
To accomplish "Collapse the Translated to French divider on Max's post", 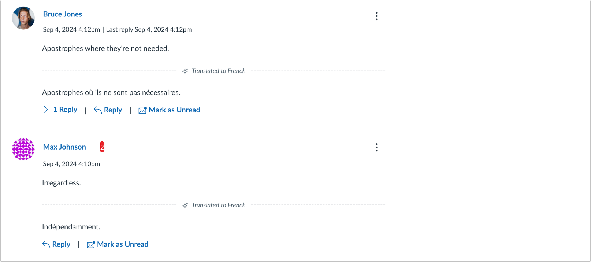I will pos(218,205).
